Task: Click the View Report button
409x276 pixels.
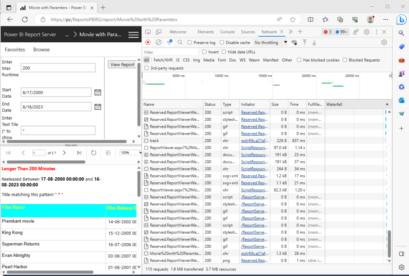Action: pyautogui.click(x=122, y=65)
